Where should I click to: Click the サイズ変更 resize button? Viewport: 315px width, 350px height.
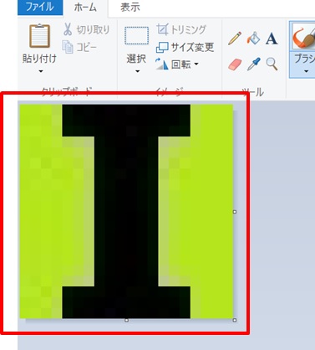pos(185,47)
